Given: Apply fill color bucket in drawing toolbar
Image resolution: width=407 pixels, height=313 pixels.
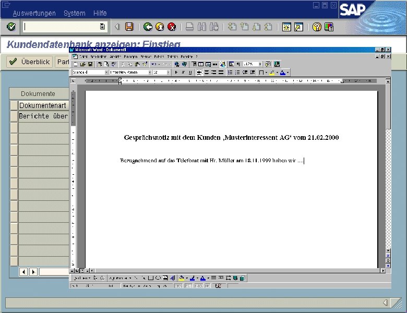Looking at the screenshot, I should tap(182, 278).
